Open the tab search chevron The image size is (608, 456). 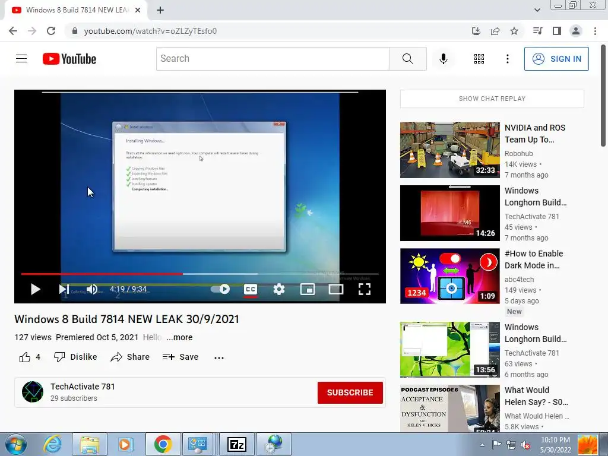[x=537, y=10]
